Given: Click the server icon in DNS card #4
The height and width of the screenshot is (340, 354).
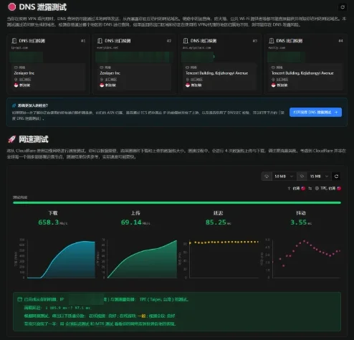Looking at the screenshot, I should tap(272, 41).
